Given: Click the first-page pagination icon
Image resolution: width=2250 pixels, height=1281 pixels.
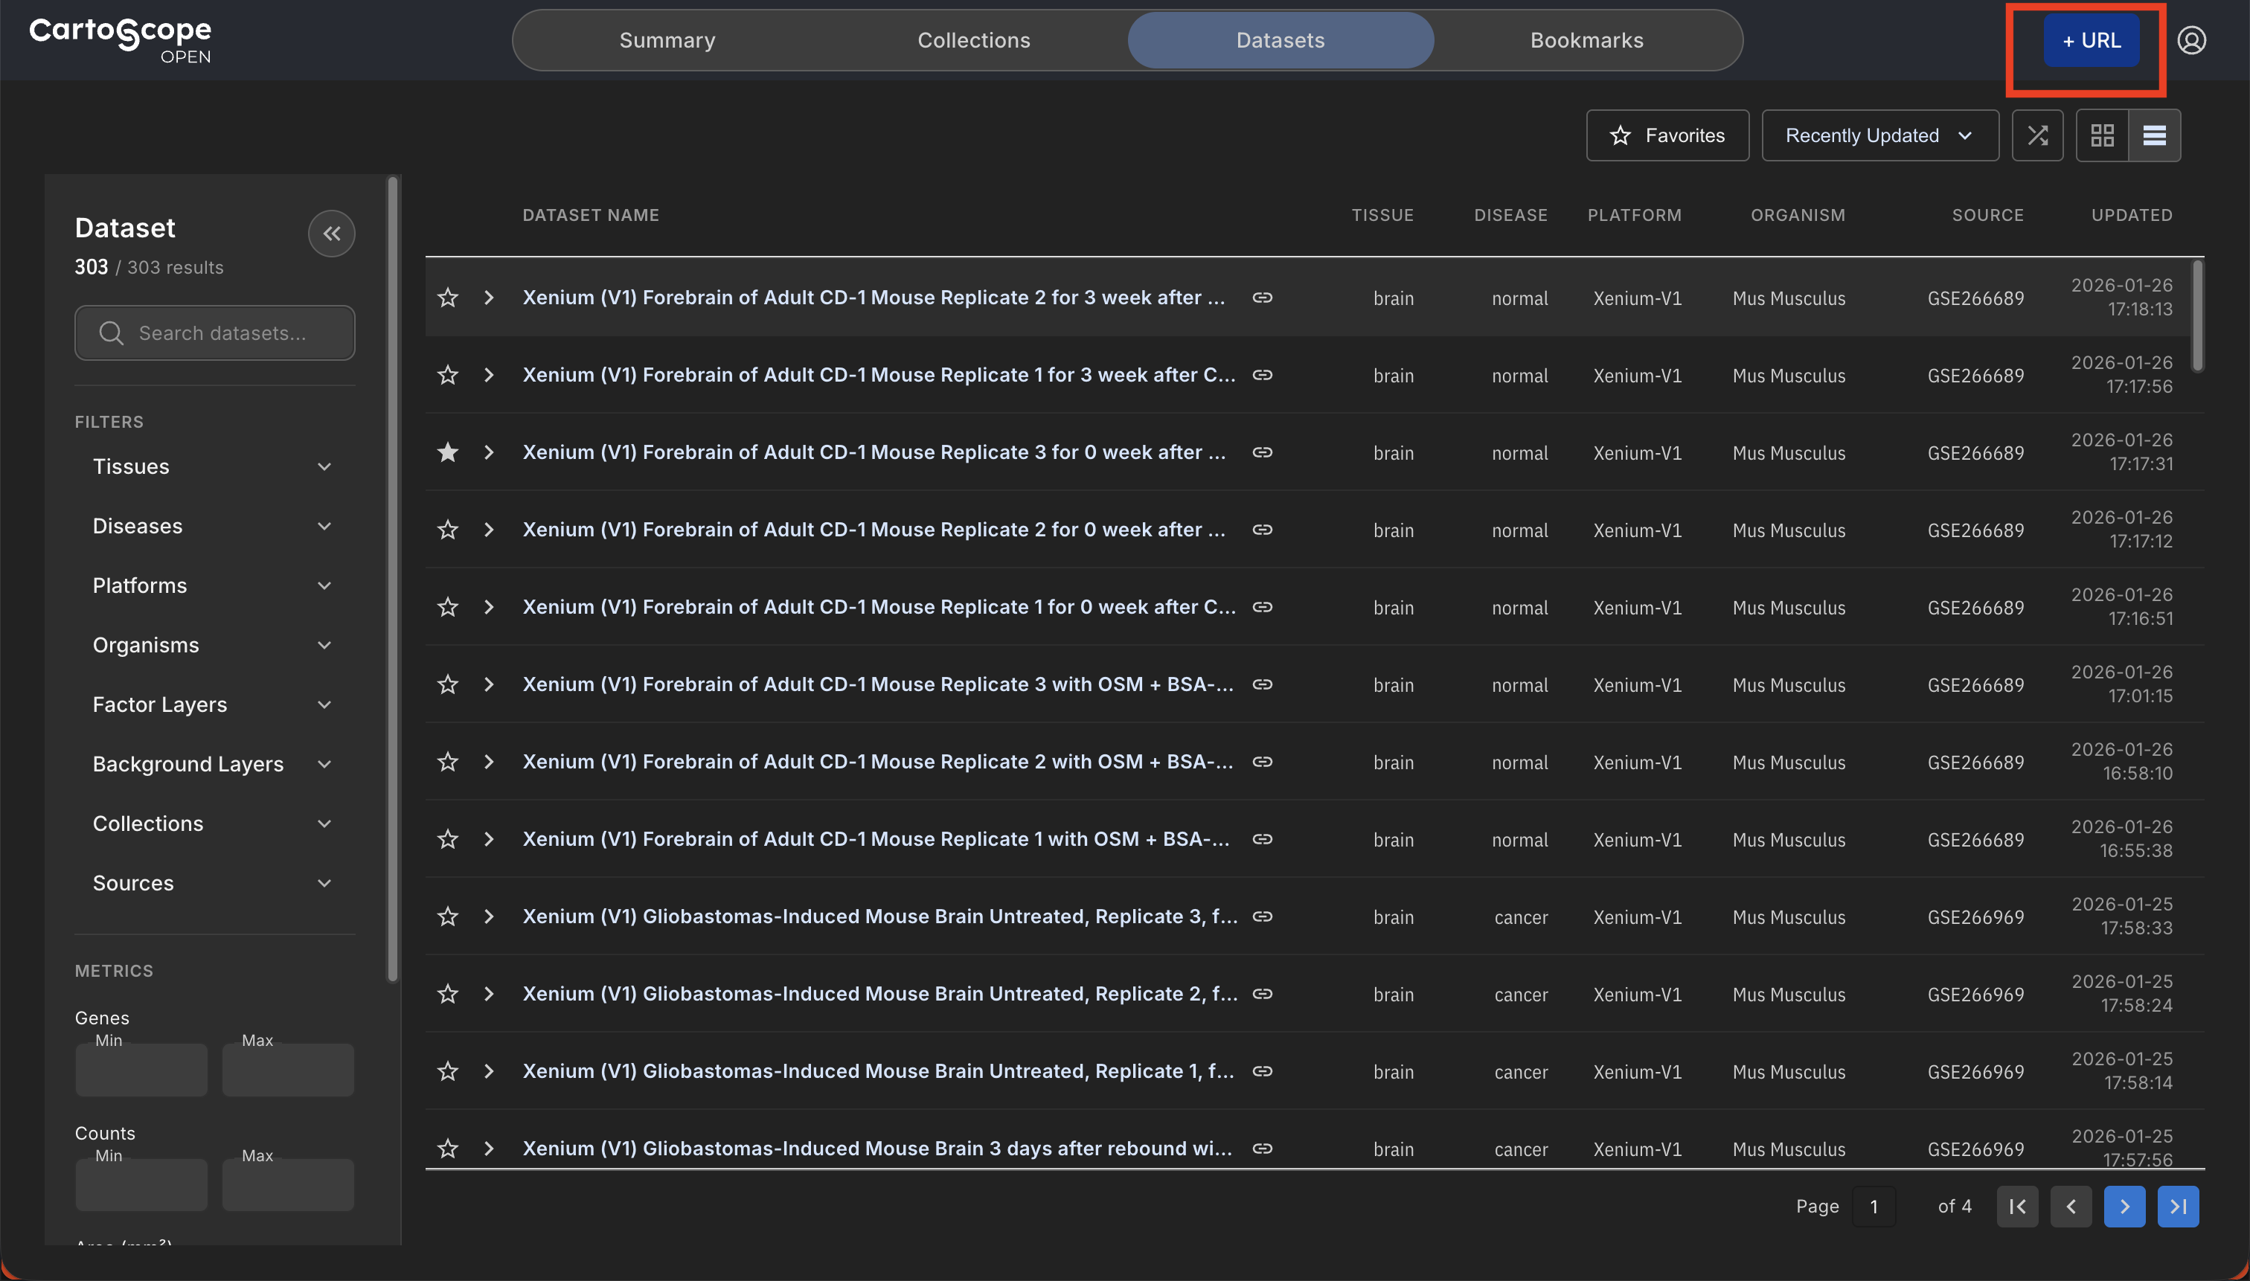Looking at the screenshot, I should 2018,1206.
